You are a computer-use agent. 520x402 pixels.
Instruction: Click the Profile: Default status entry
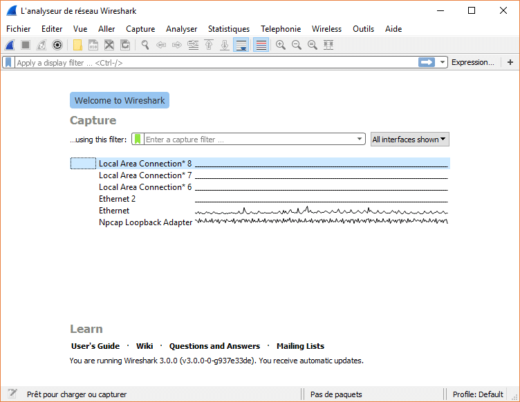(478, 394)
